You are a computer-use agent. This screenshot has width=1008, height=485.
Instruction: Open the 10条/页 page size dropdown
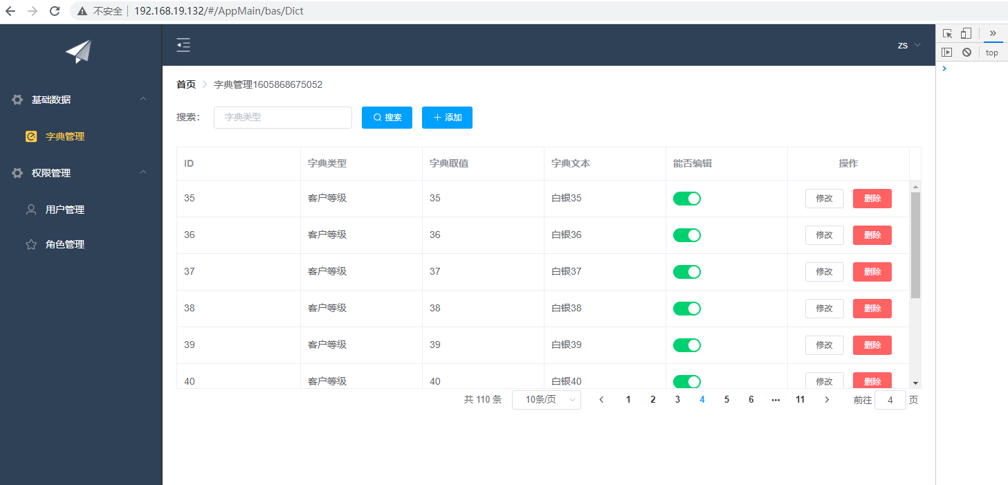(547, 400)
